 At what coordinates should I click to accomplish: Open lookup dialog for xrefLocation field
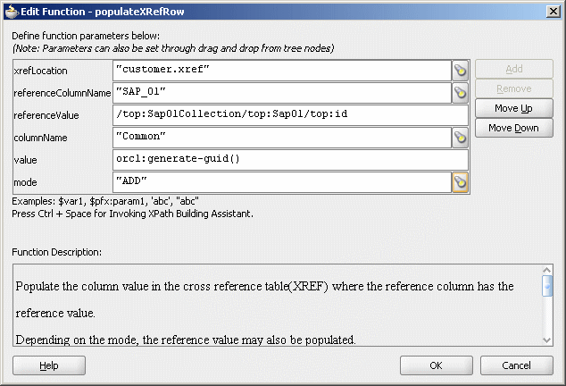461,71
